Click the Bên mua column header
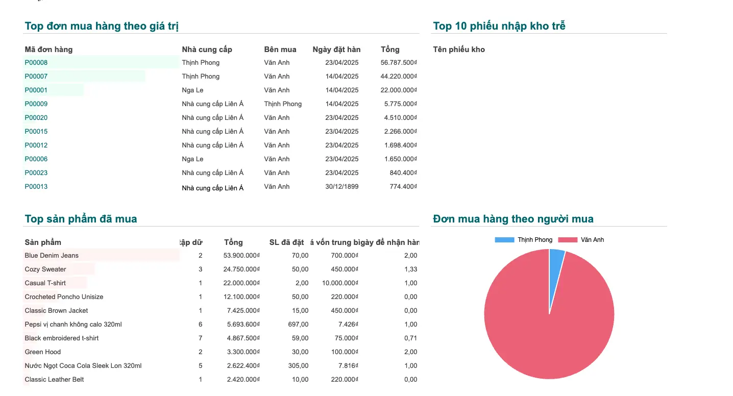The image size is (733, 396). click(280, 49)
